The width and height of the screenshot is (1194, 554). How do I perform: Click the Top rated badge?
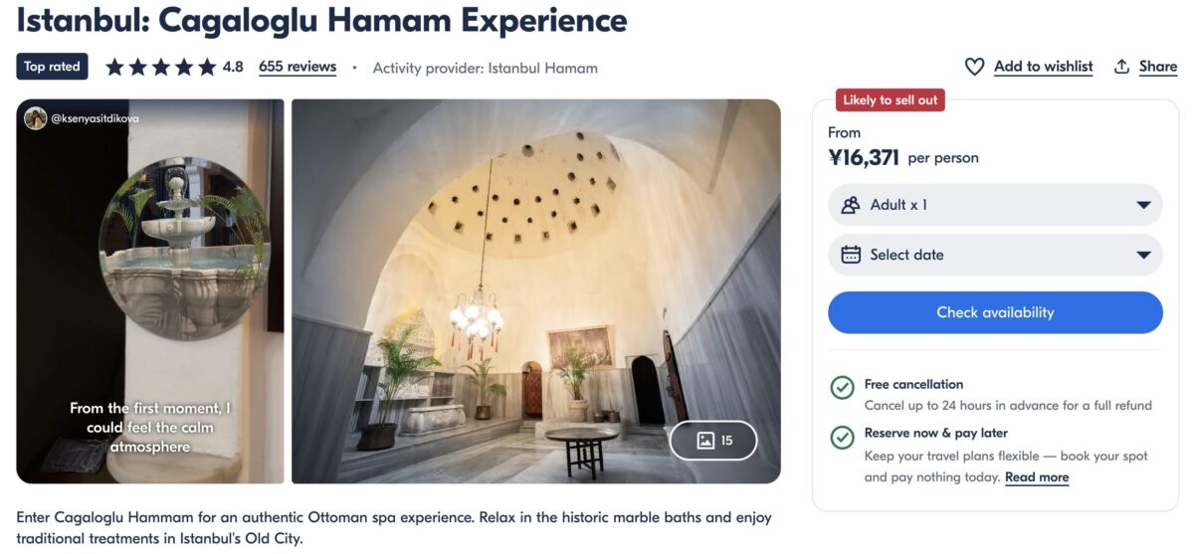[52, 67]
